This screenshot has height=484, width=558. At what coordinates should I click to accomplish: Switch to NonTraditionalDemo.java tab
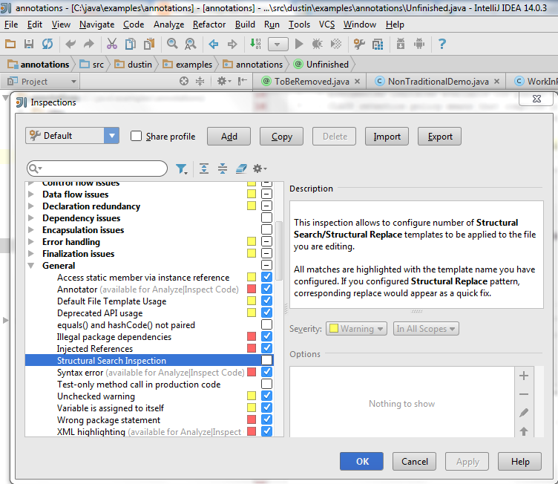click(438, 82)
